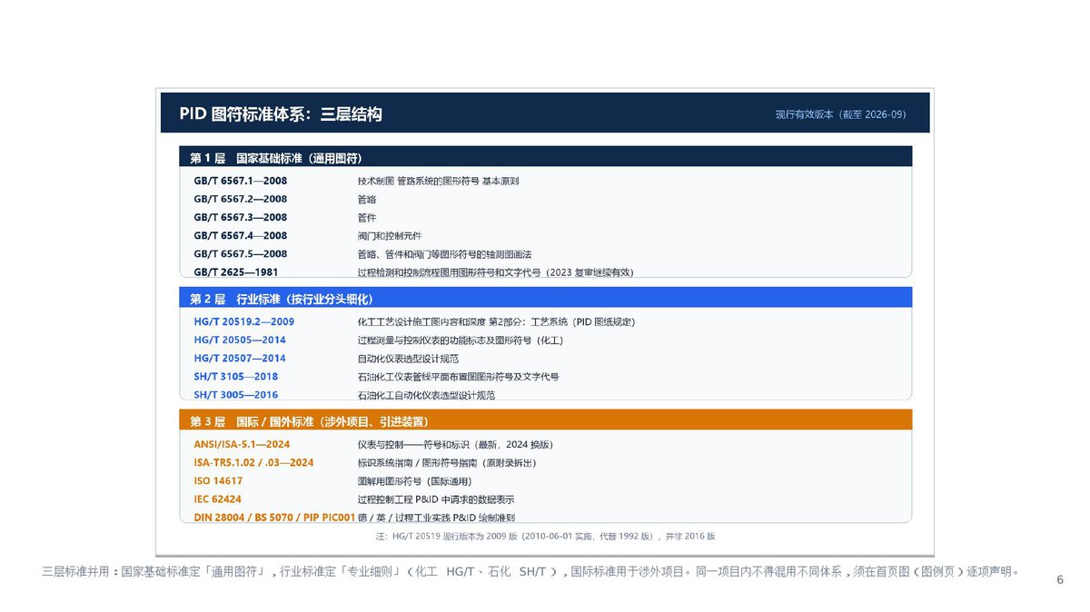Click the 第 1 层 国家基础标准 header bar

click(x=536, y=157)
